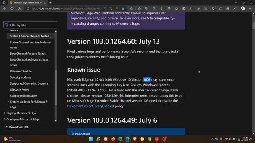The width and height of the screenshot is (255, 143).
Task: Open Stable Channel Release Notes
Action: tap(29, 36)
